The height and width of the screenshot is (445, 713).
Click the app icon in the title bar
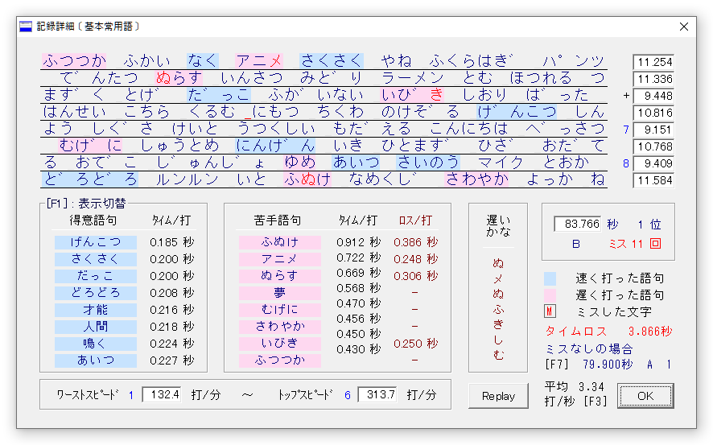[x=26, y=27]
